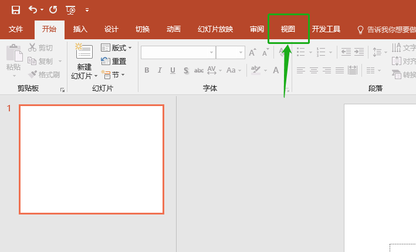Open the undo history dropdown arrow
The width and height of the screenshot is (416, 252).
(x=42, y=10)
